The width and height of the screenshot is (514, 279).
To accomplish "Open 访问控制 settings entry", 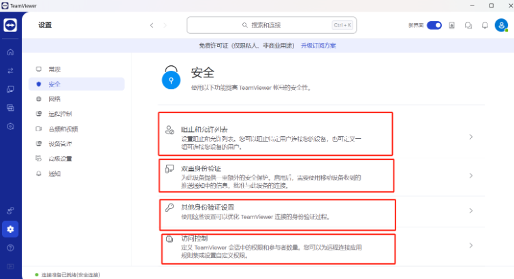I will (x=278, y=249).
